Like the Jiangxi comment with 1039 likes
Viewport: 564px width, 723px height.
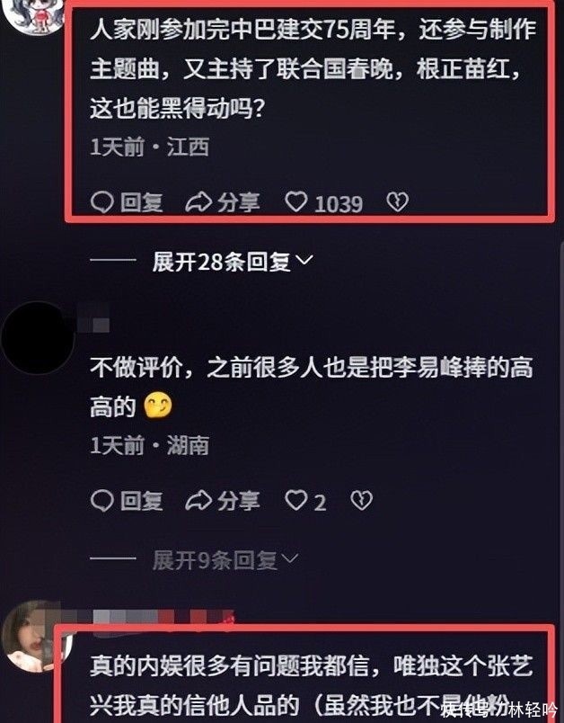(296, 202)
